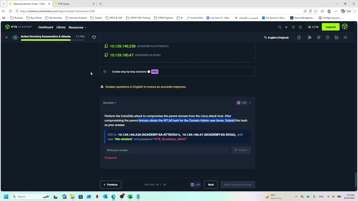
Task: Open the My Favorites bookmark folder
Action: coord(53,18)
